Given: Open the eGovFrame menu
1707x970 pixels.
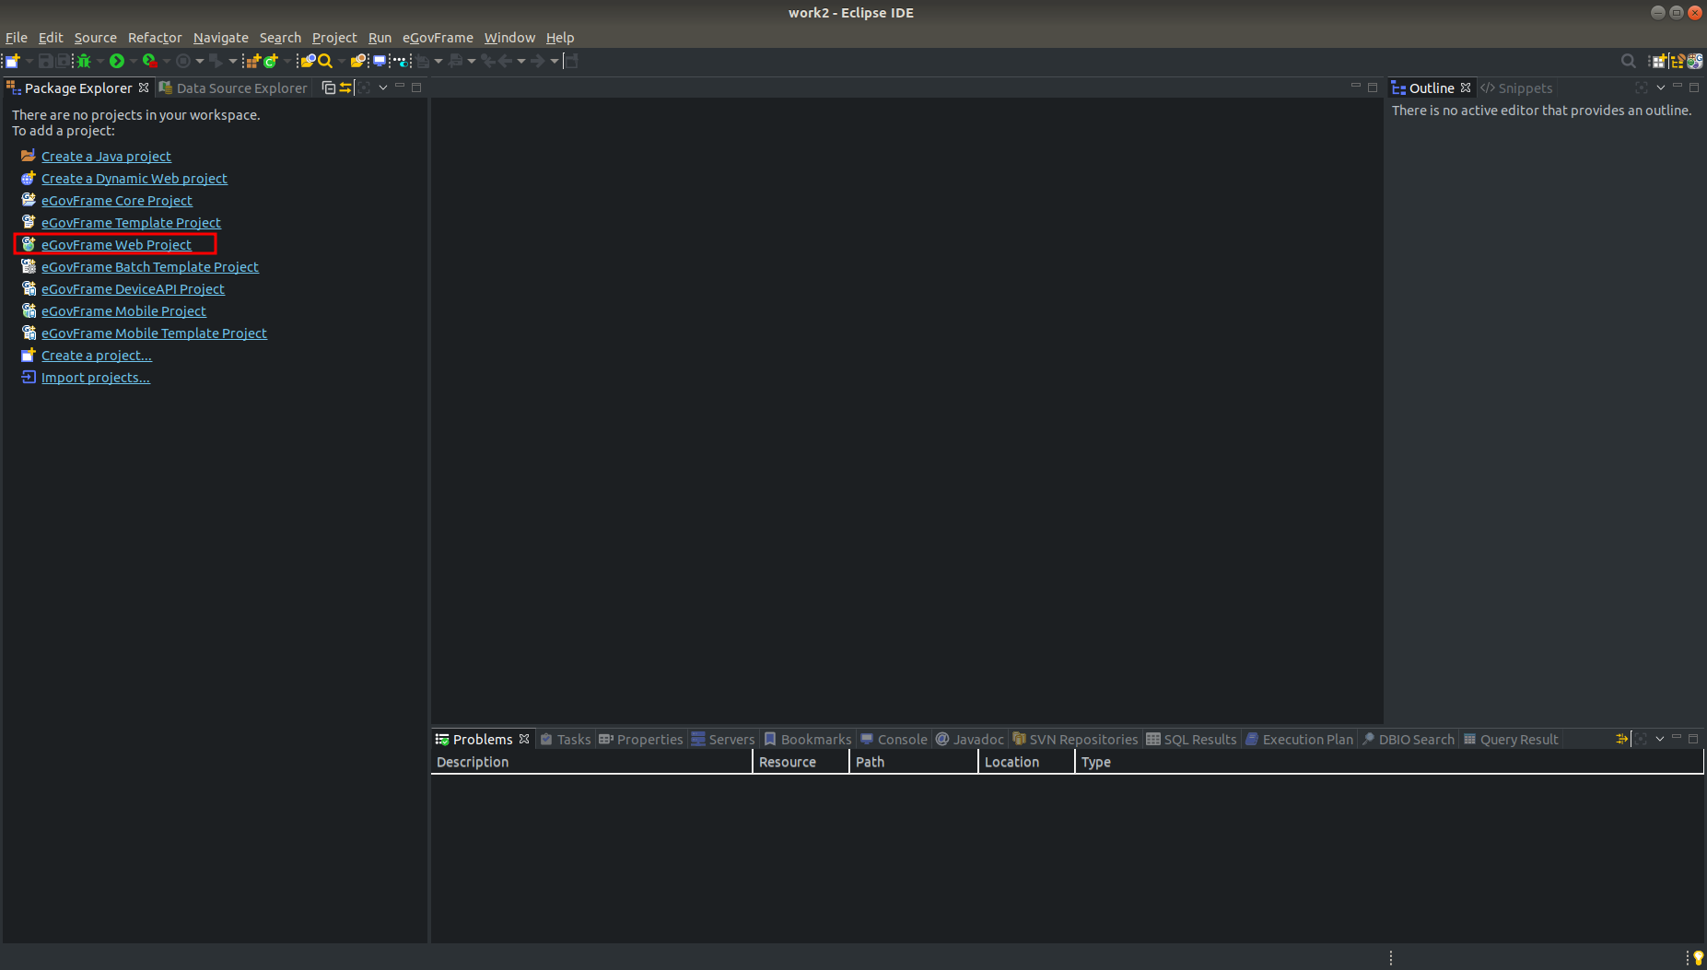Looking at the screenshot, I should 438,38.
